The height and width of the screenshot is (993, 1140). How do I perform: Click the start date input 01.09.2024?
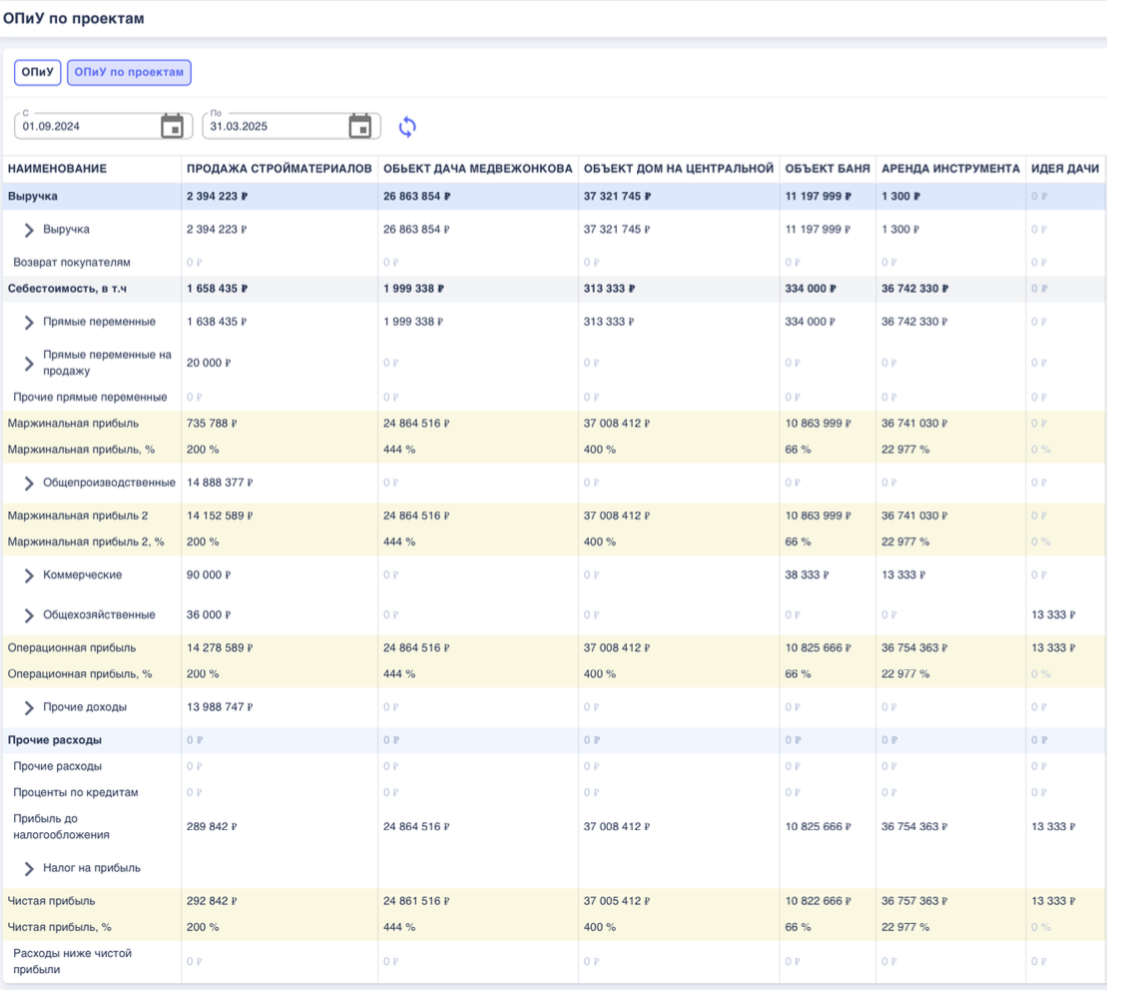point(85,127)
